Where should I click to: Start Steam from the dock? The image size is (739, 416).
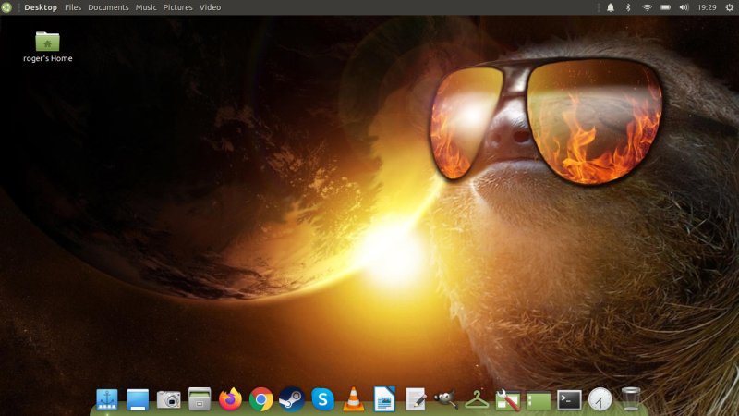point(292,399)
